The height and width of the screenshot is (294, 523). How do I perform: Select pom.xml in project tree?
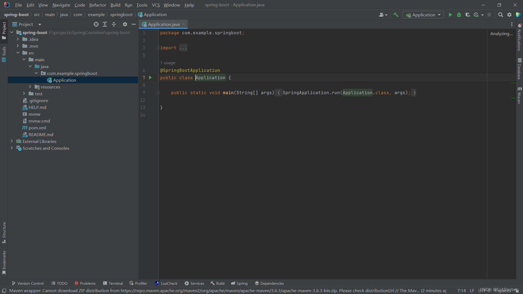37,128
